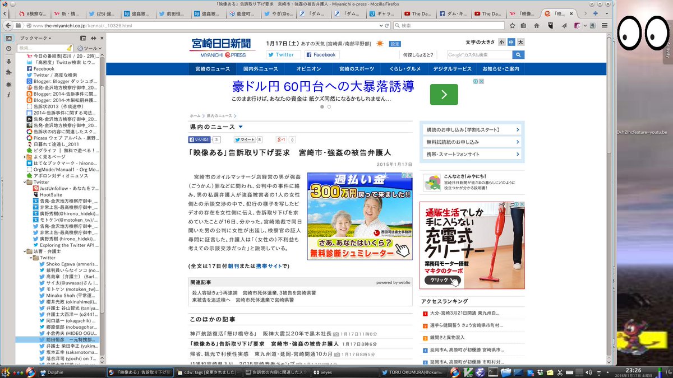Open the downloads arrow icon in sidebar strip
This screenshot has height=378, width=673.
tap(8, 60)
